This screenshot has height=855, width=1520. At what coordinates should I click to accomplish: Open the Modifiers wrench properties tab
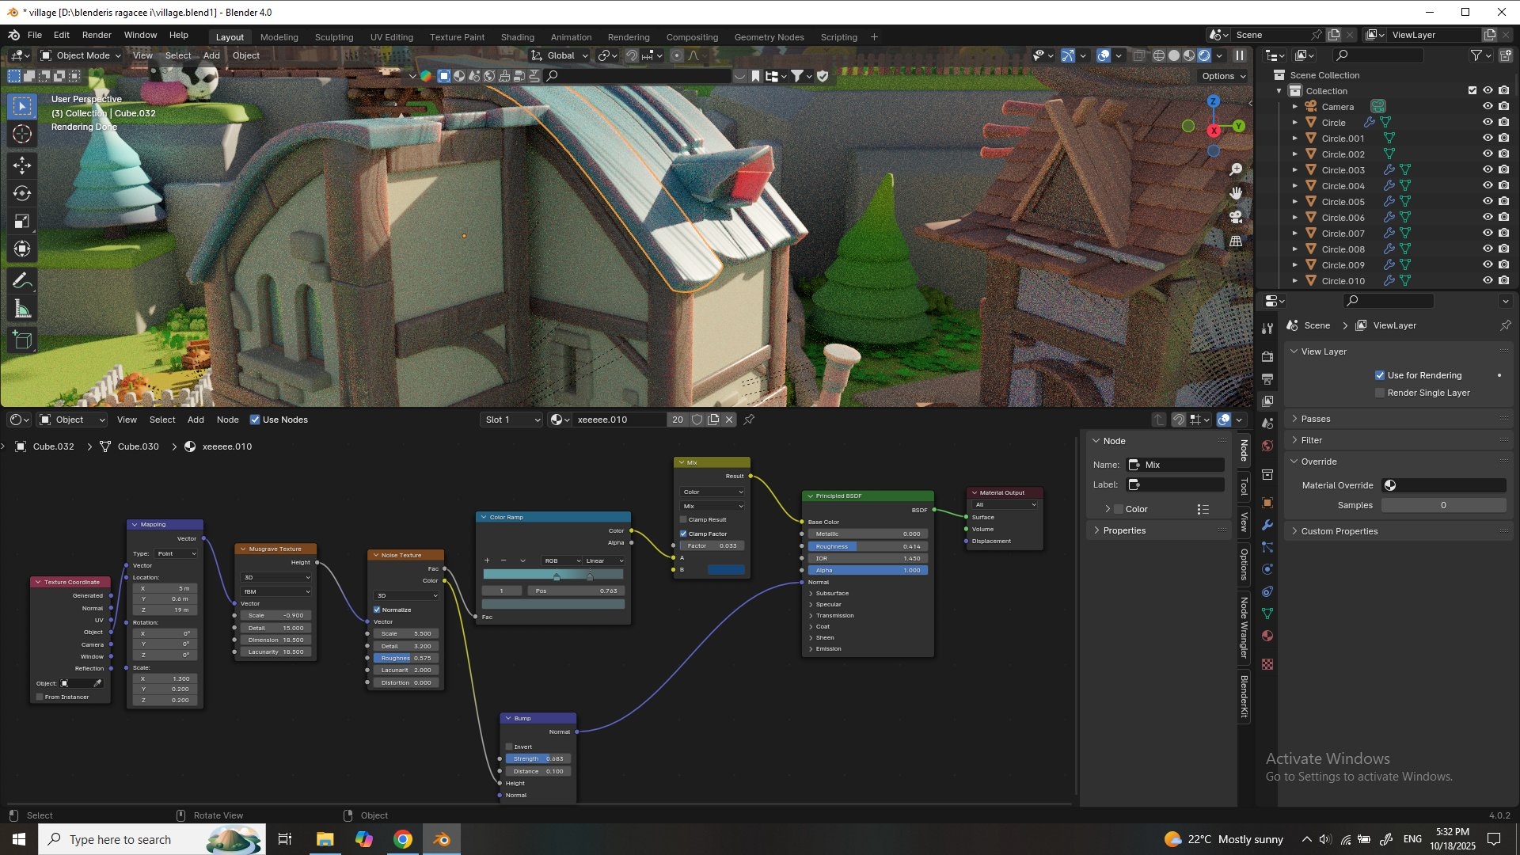pyautogui.click(x=1267, y=525)
